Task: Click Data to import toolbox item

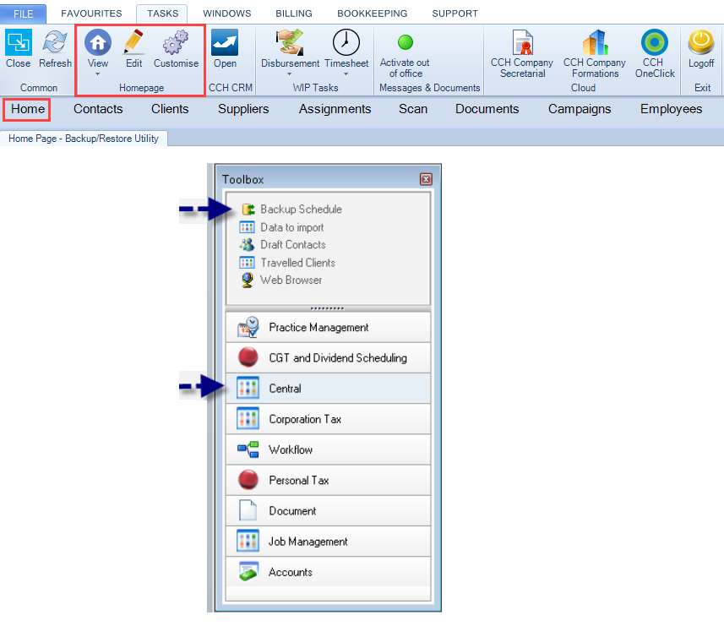Action: tap(281, 227)
